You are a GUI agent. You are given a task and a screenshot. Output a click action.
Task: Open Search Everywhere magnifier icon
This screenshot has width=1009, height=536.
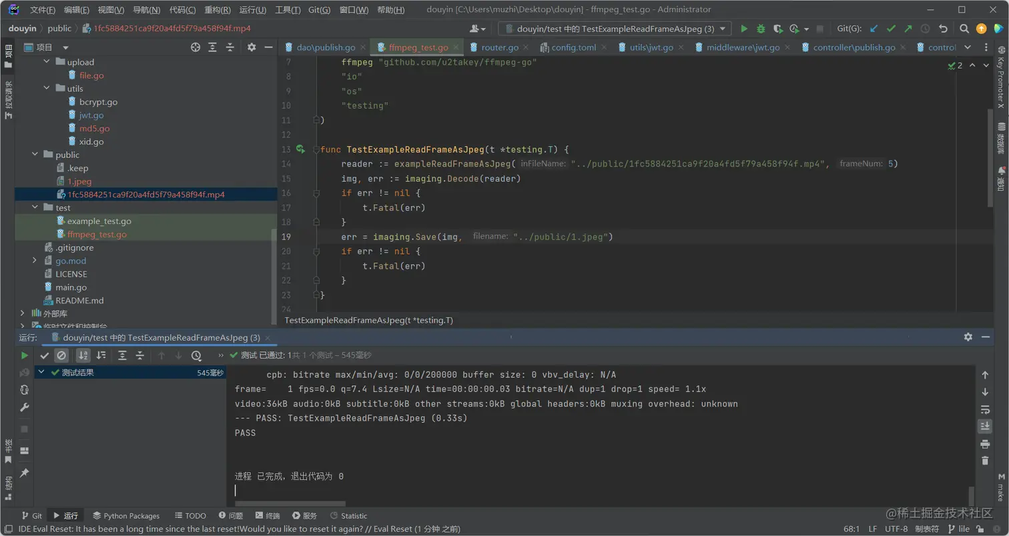point(964,29)
